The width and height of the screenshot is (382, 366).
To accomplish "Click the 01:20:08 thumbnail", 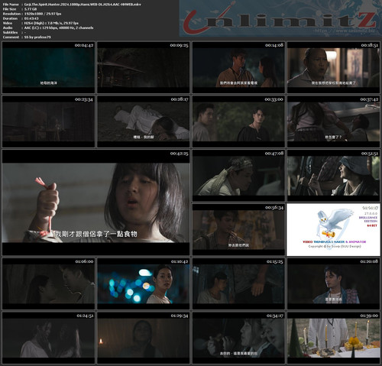I will (334, 283).
